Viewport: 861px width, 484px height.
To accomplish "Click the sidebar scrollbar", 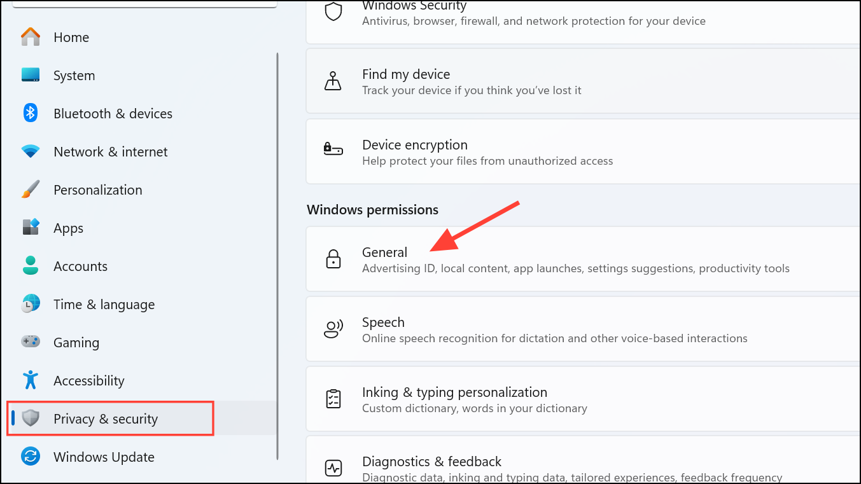I will pos(278,254).
